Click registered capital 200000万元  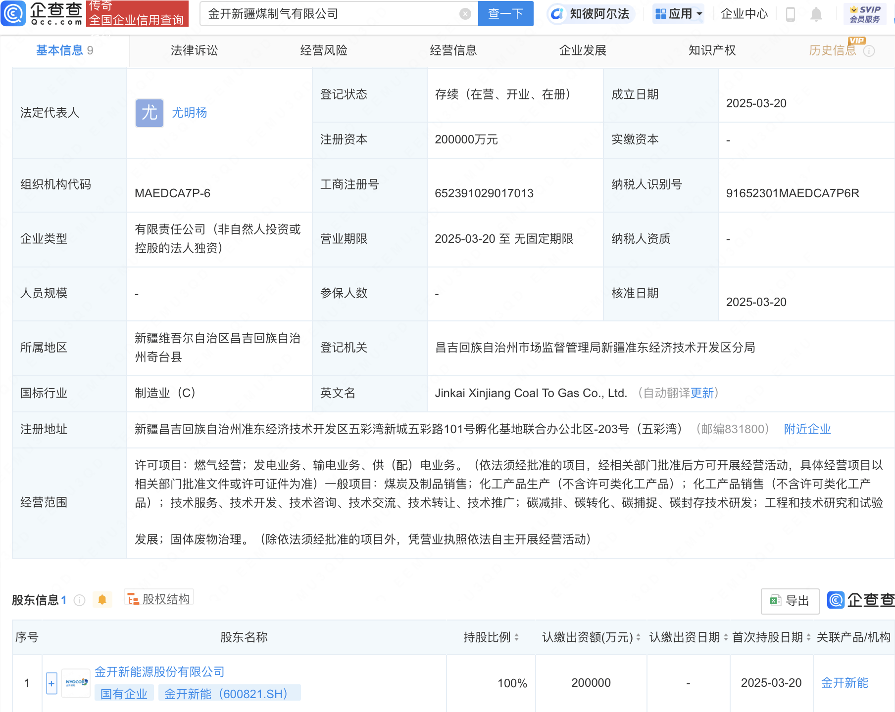pyautogui.click(x=466, y=139)
